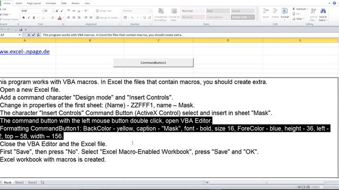Image resolution: width=339 pixels, height=190 pixels.
Task: Align text to the top
Action: [x=68, y=11]
